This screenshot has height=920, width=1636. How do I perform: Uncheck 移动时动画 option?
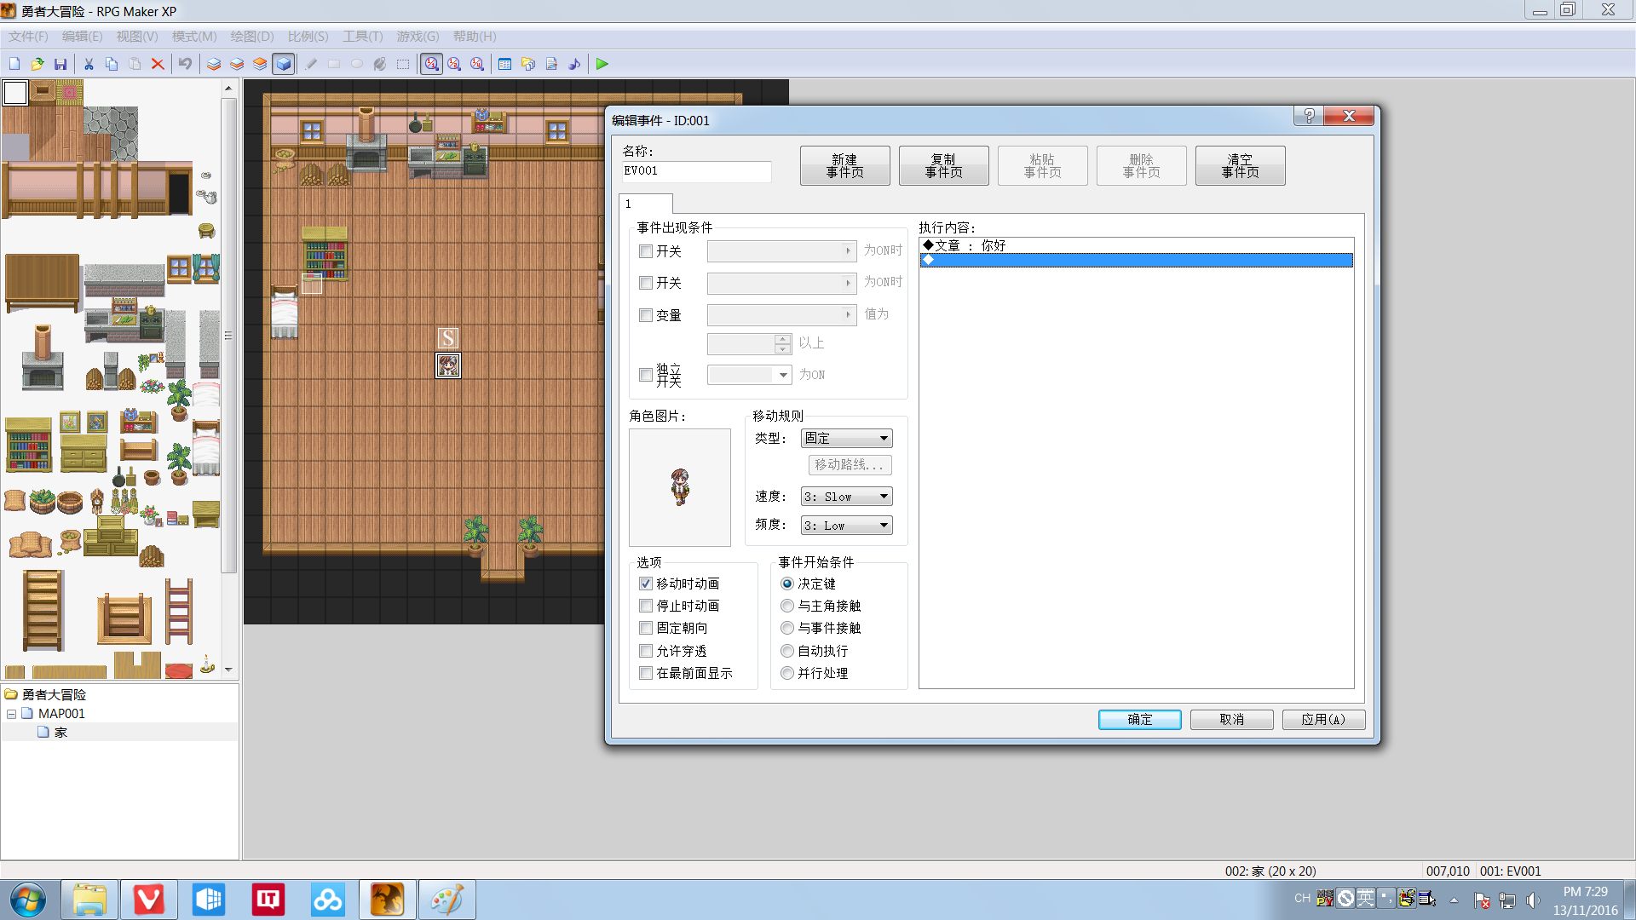click(646, 584)
